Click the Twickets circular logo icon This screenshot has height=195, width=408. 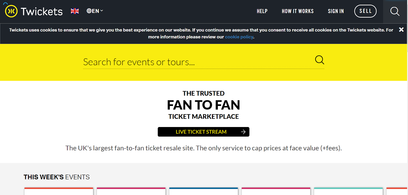(11, 11)
